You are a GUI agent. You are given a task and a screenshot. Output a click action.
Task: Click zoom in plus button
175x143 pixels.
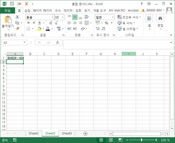tap(156, 140)
